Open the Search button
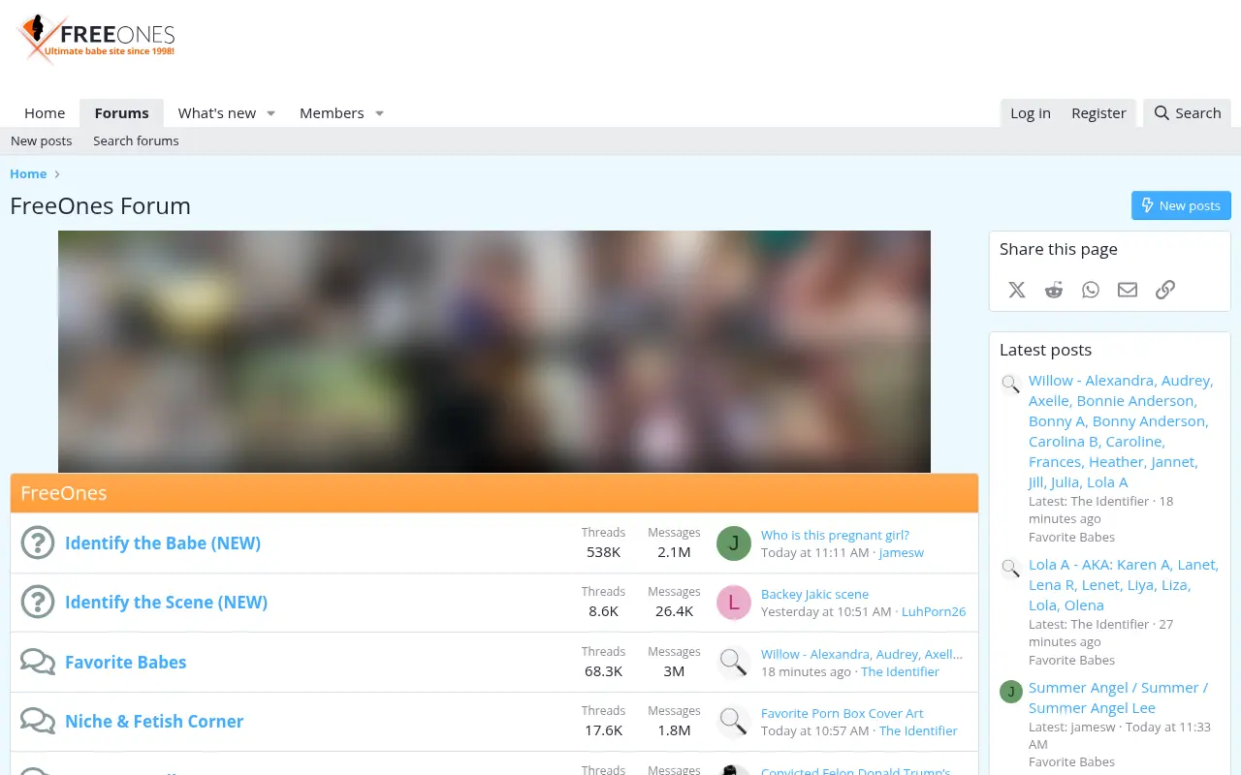Image resolution: width=1241 pixels, height=775 pixels. click(x=1187, y=113)
